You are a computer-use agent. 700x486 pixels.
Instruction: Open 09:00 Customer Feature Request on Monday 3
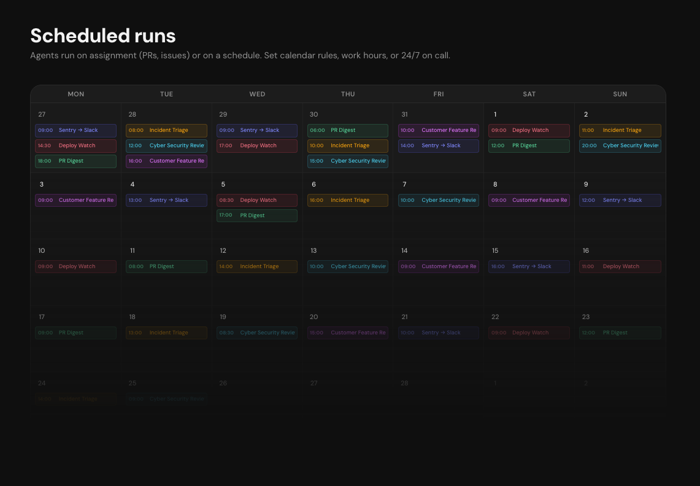tap(75, 200)
